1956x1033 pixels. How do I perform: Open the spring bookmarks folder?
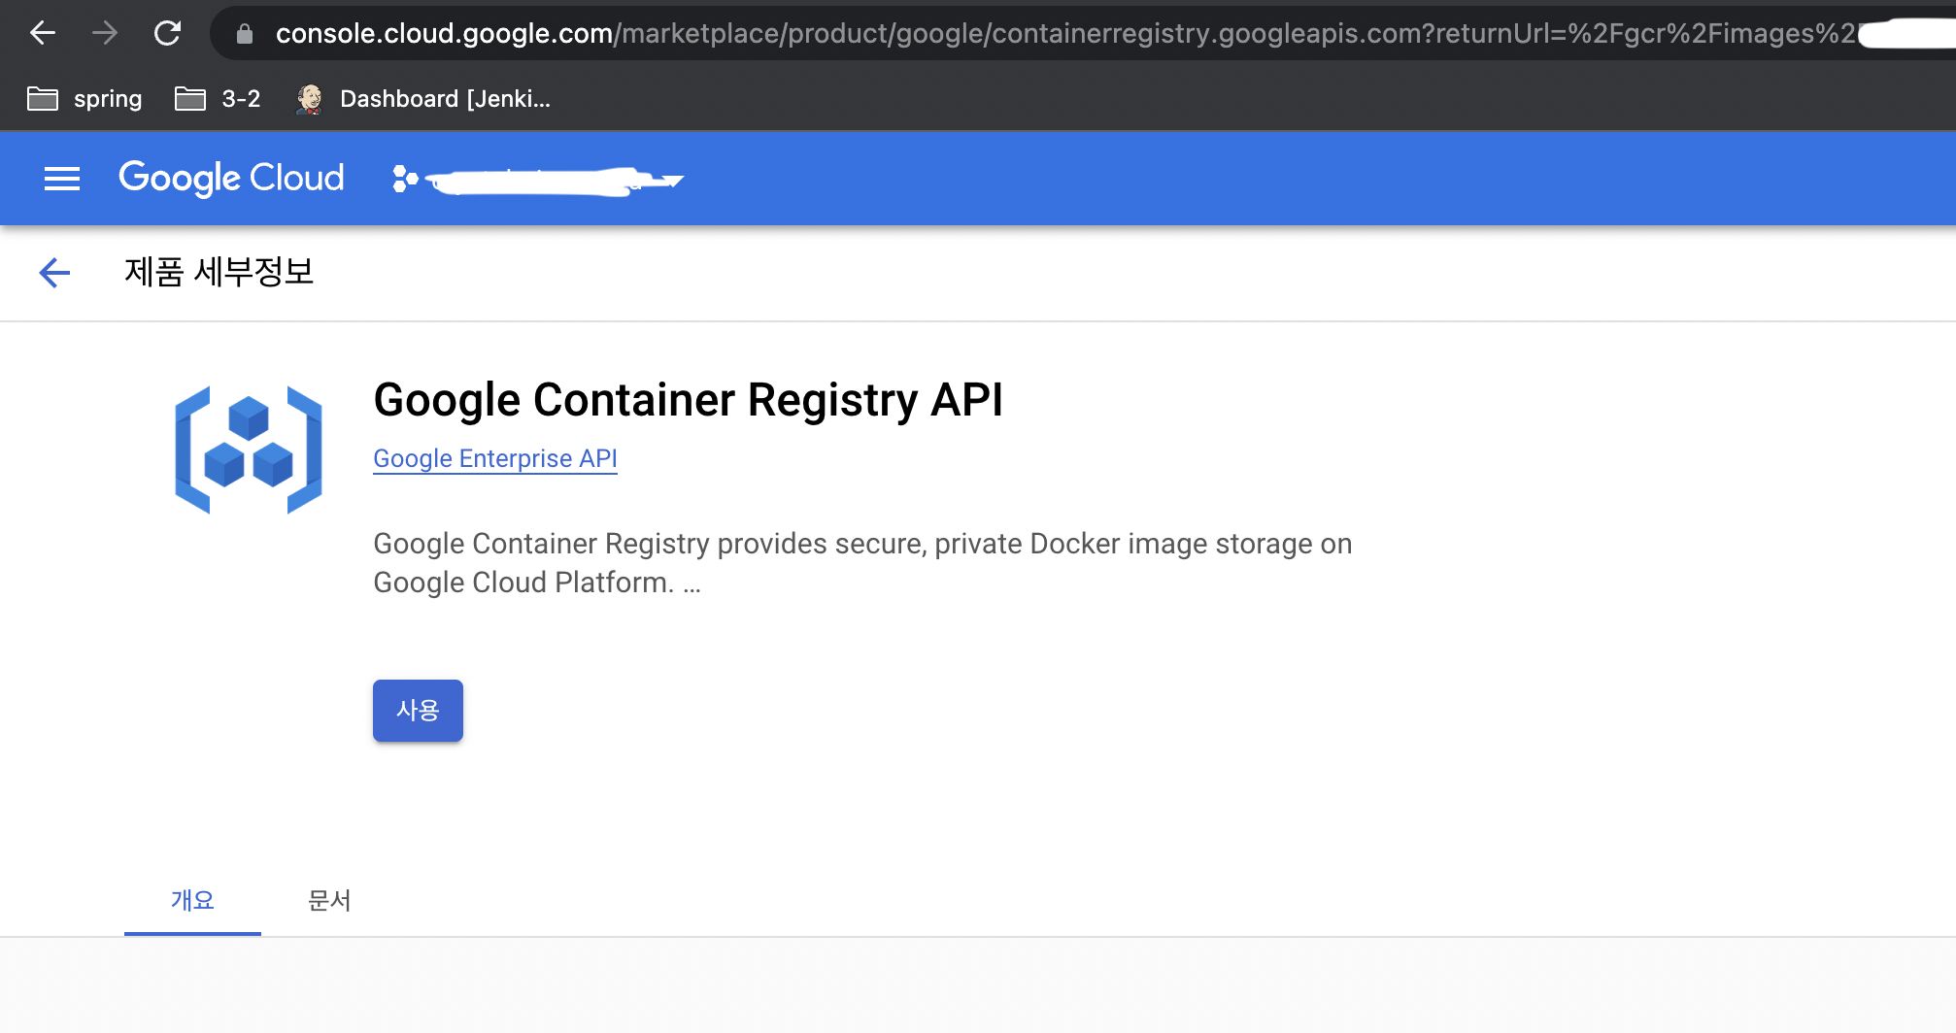[84, 98]
